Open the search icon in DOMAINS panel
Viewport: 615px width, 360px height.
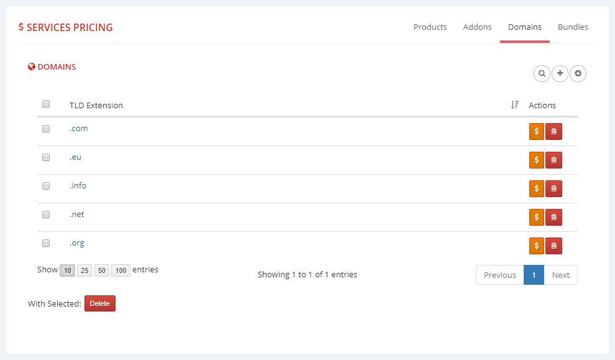coord(542,73)
